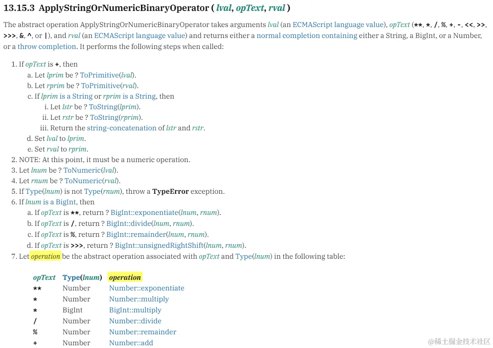493x348 pixels.
Task: Open ToString link in the lstr step
Action: coord(103,107)
